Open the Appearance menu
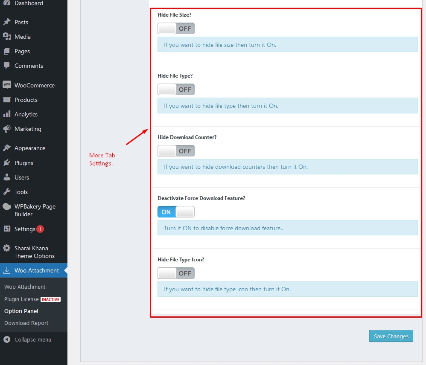Screen dimensions: 426x365 coord(29,148)
